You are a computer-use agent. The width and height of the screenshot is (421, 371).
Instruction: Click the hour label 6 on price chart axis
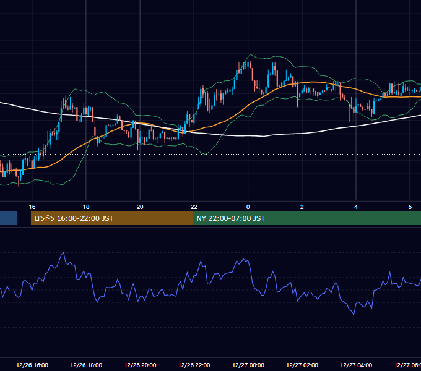410,207
